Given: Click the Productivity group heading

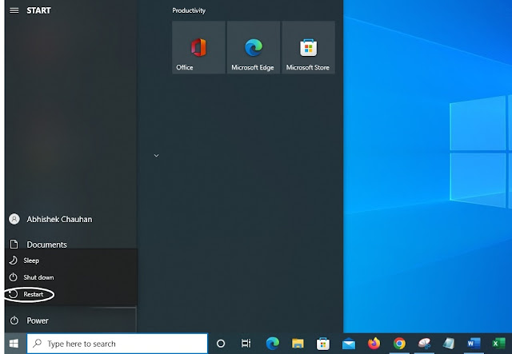Looking at the screenshot, I should pos(189,10).
